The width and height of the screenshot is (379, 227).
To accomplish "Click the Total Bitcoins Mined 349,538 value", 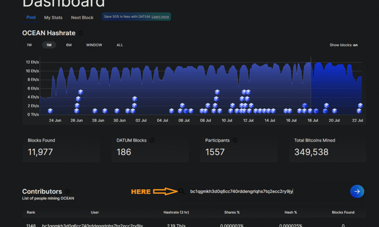I will click(311, 152).
